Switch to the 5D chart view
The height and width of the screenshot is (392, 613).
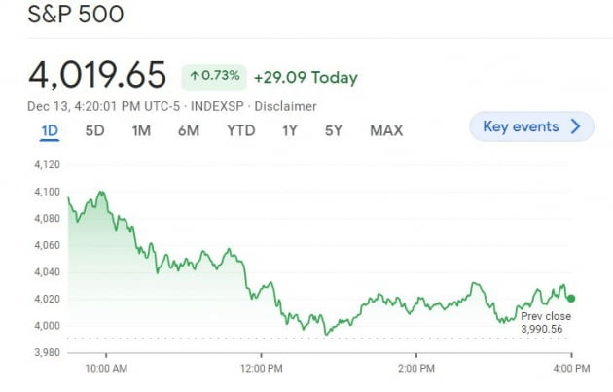coord(94,130)
